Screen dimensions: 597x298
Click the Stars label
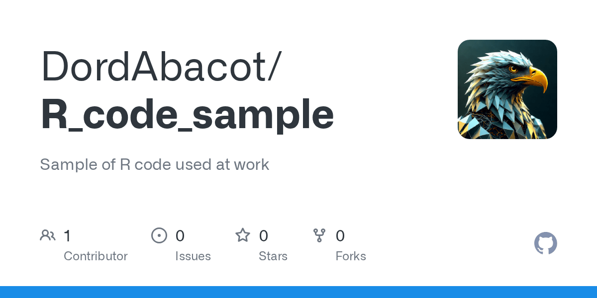click(x=273, y=256)
